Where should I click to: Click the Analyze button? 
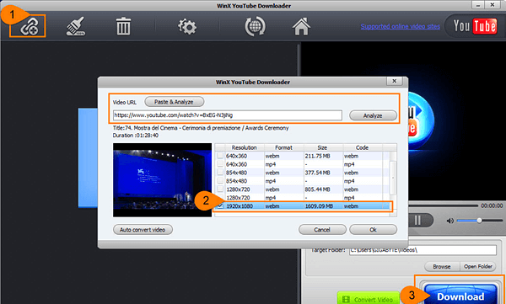[x=373, y=115]
